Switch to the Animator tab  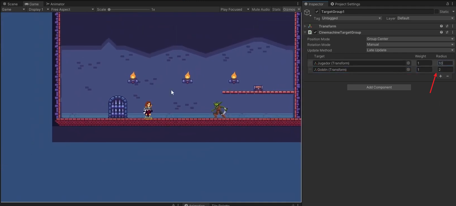pos(55,4)
